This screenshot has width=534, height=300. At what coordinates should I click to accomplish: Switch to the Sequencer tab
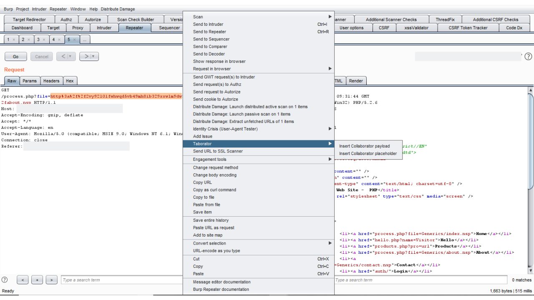169,28
